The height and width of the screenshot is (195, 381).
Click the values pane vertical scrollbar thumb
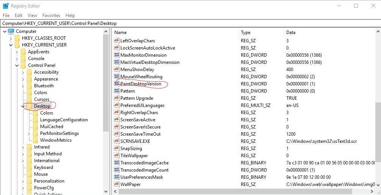point(378,132)
